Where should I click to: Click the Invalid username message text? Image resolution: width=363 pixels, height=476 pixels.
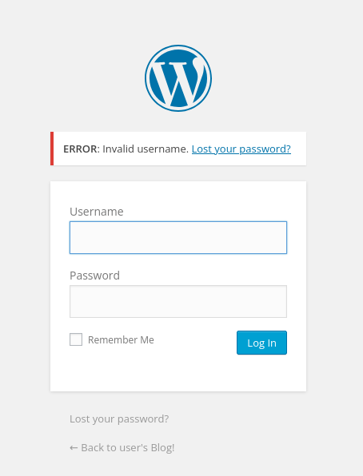tap(146, 149)
